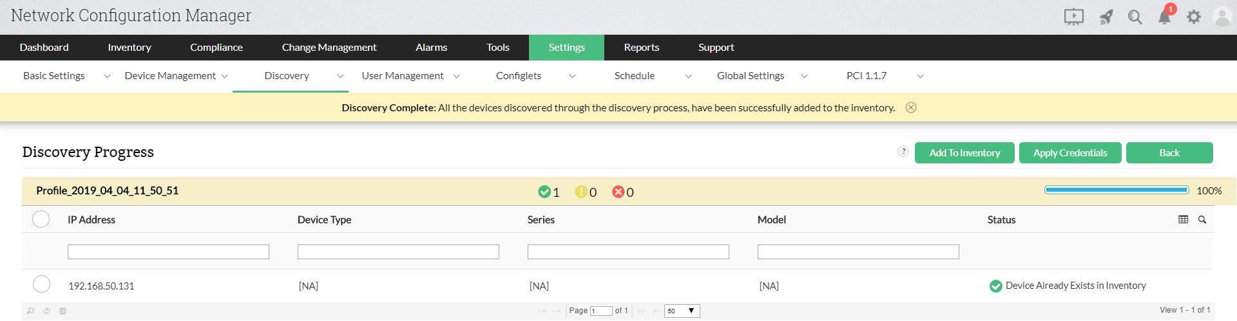This screenshot has height=321, width=1237.
Task: Click the Apply Credentials button
Action: pos(1070,152)
